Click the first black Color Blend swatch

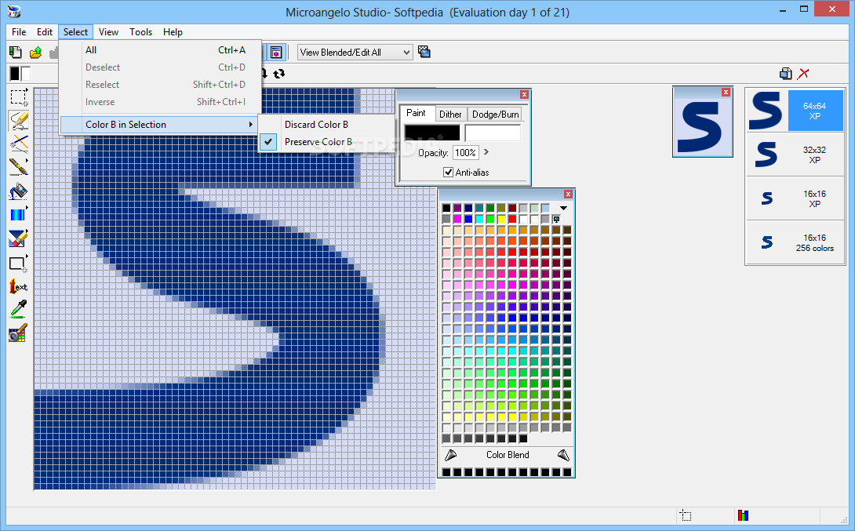pos(446,472)
